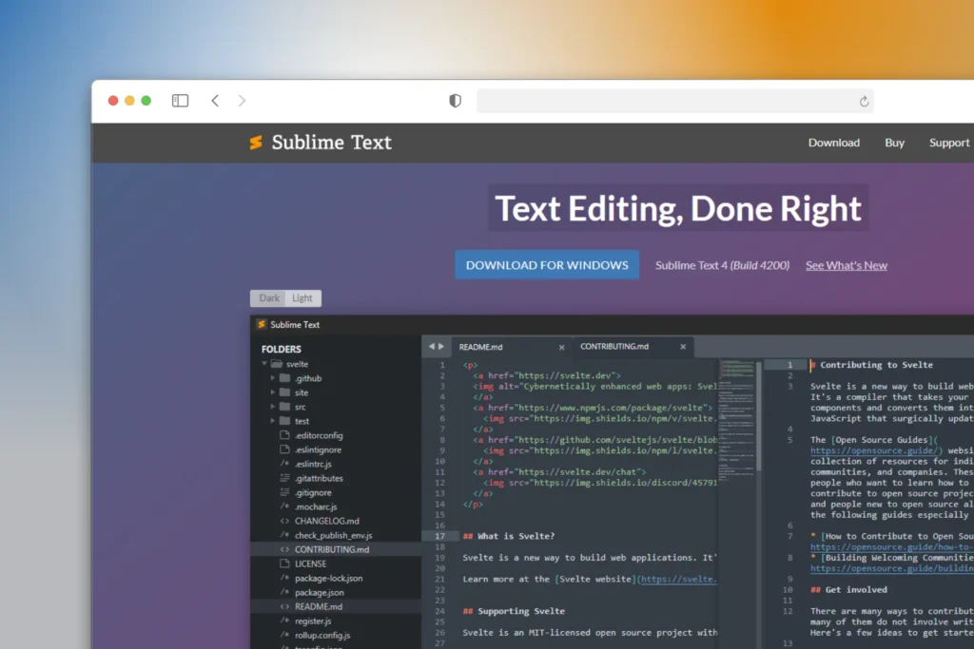Viewport: 974px width, 649px height.
Task: Click the Sublime Text logo icon in header
Action: coord(256,143)
